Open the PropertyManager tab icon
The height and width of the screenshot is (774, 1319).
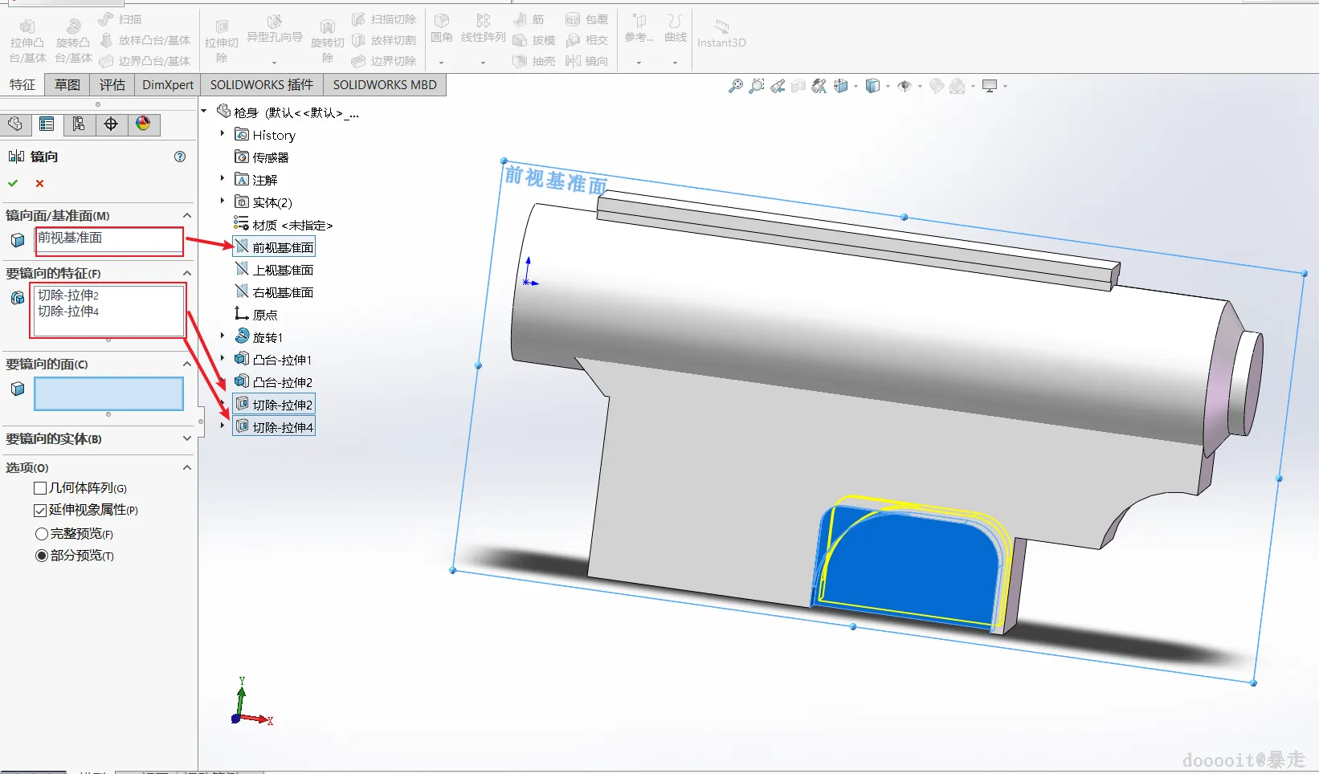point(47,124)
